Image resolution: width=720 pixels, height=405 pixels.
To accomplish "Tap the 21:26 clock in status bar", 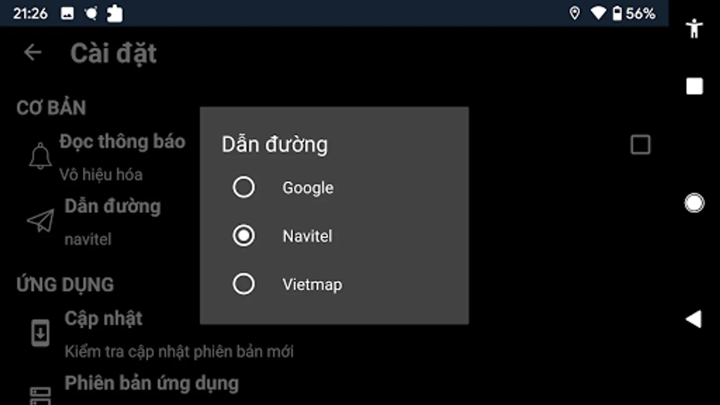I will pos(30,13).
